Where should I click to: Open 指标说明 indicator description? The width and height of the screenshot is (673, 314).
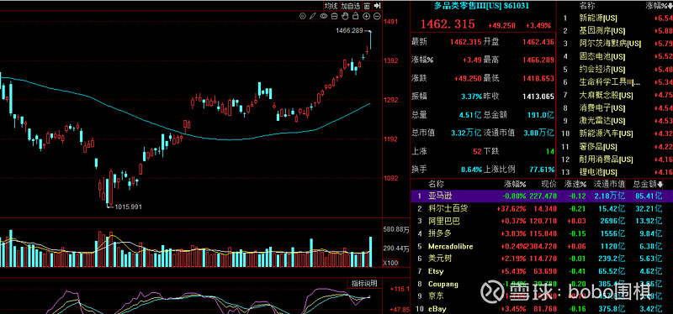364,283
